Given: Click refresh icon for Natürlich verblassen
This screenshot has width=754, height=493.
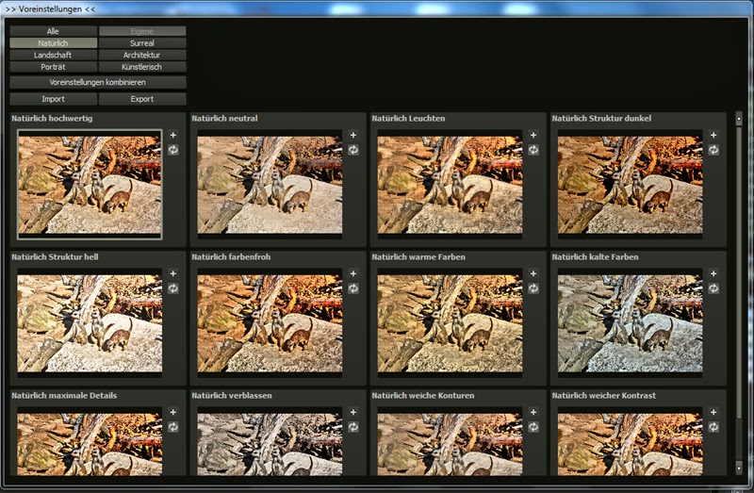Looking at the screenshot, I should point(352,427).
